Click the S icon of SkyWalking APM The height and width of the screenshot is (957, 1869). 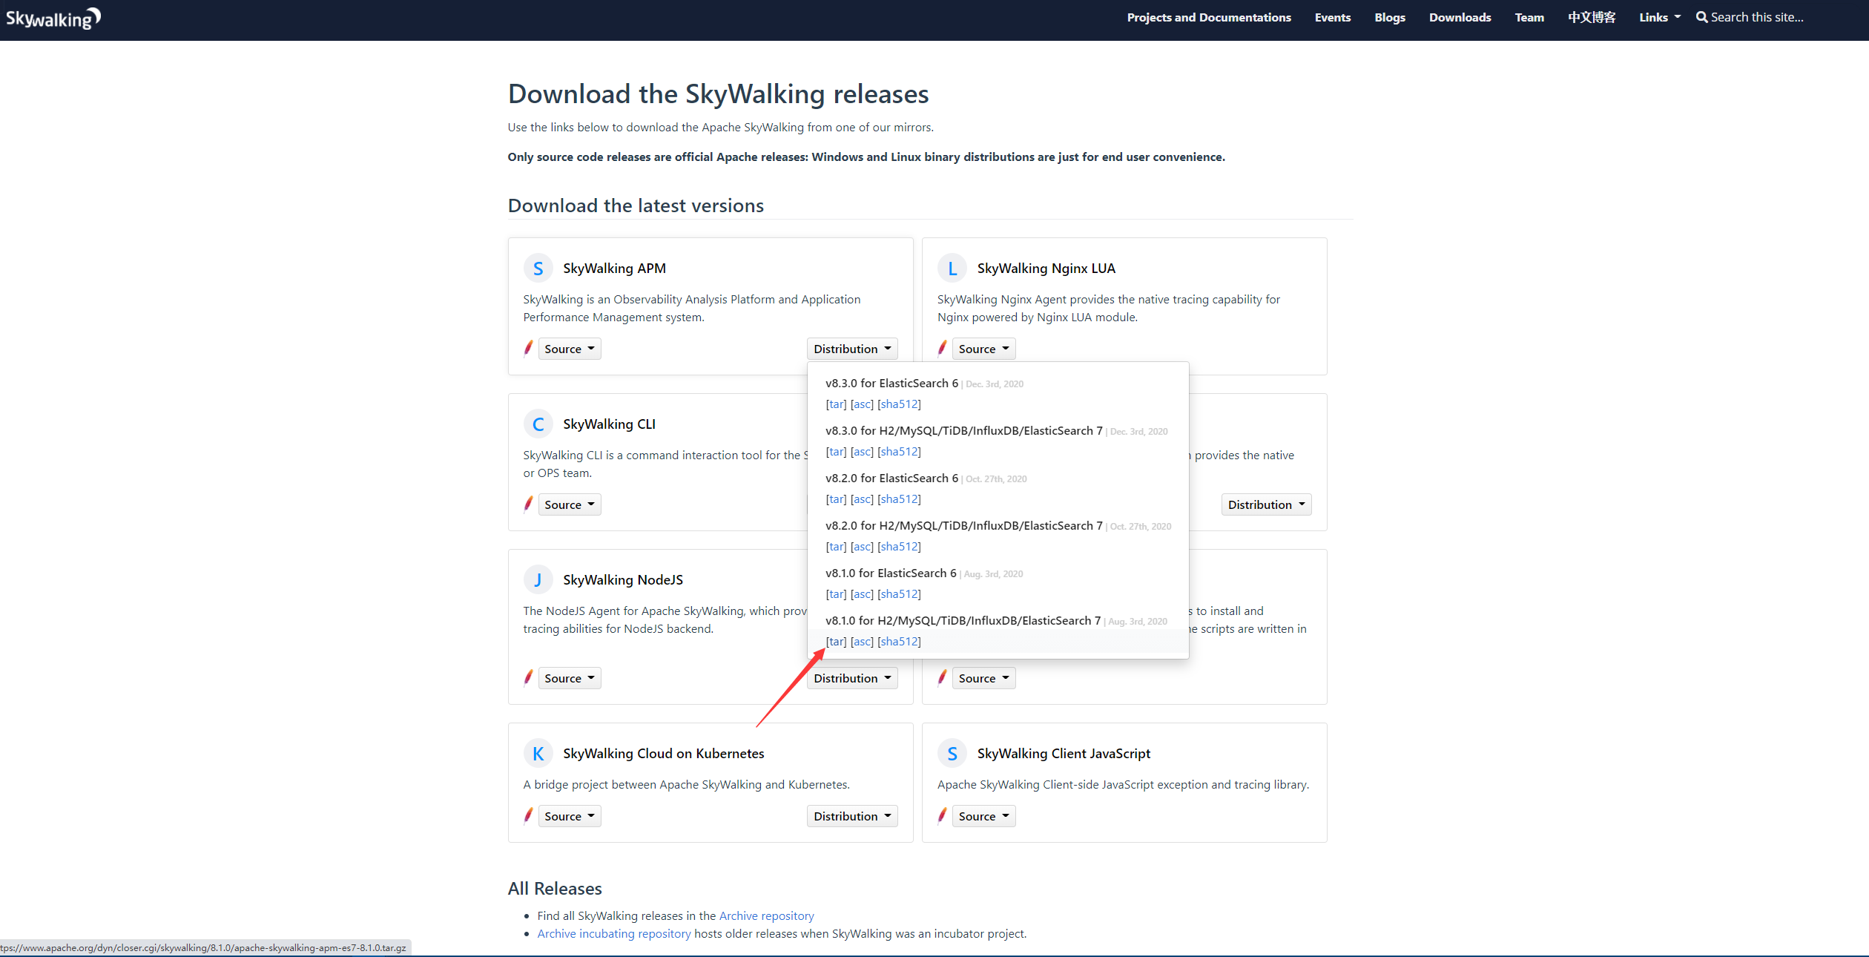(538, 269)
